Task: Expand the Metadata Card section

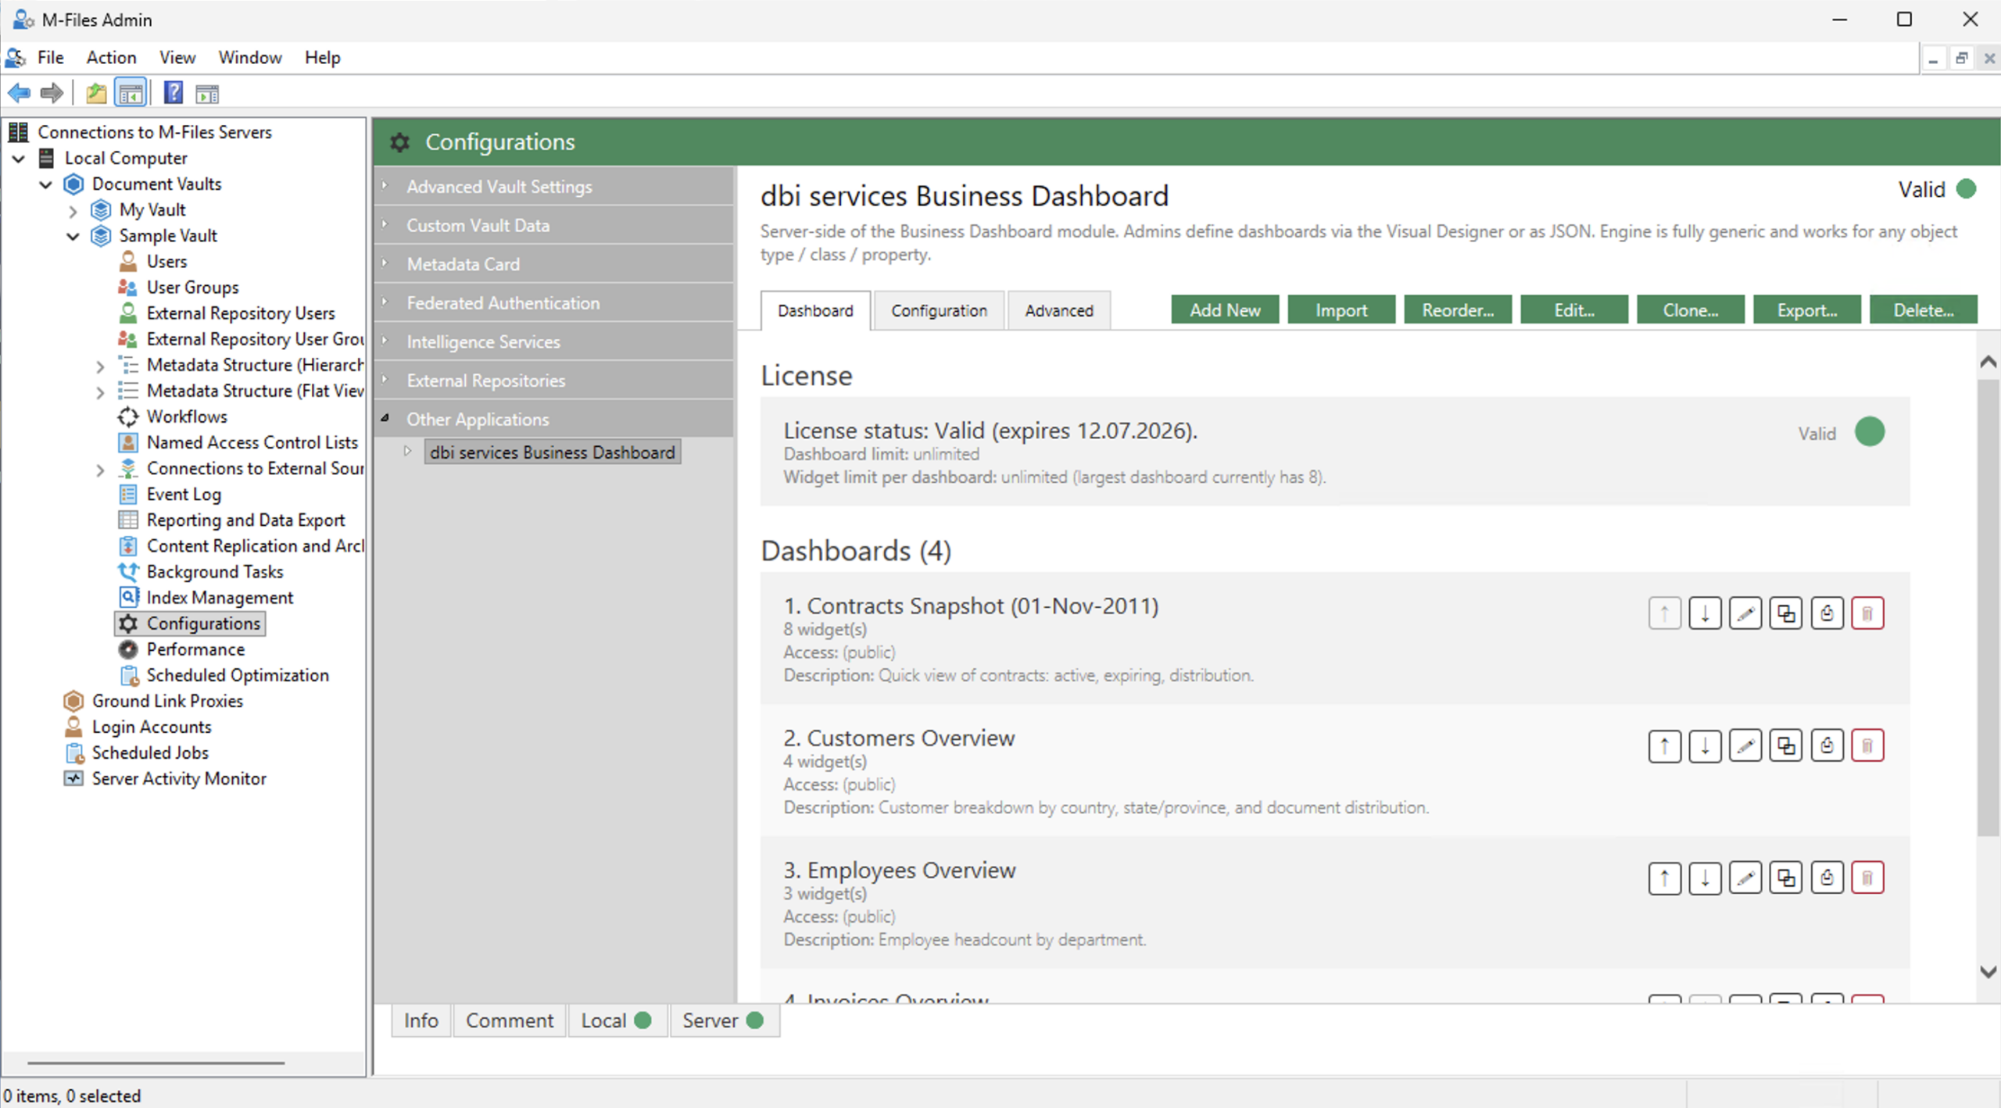Action: [x=385, y=263]
